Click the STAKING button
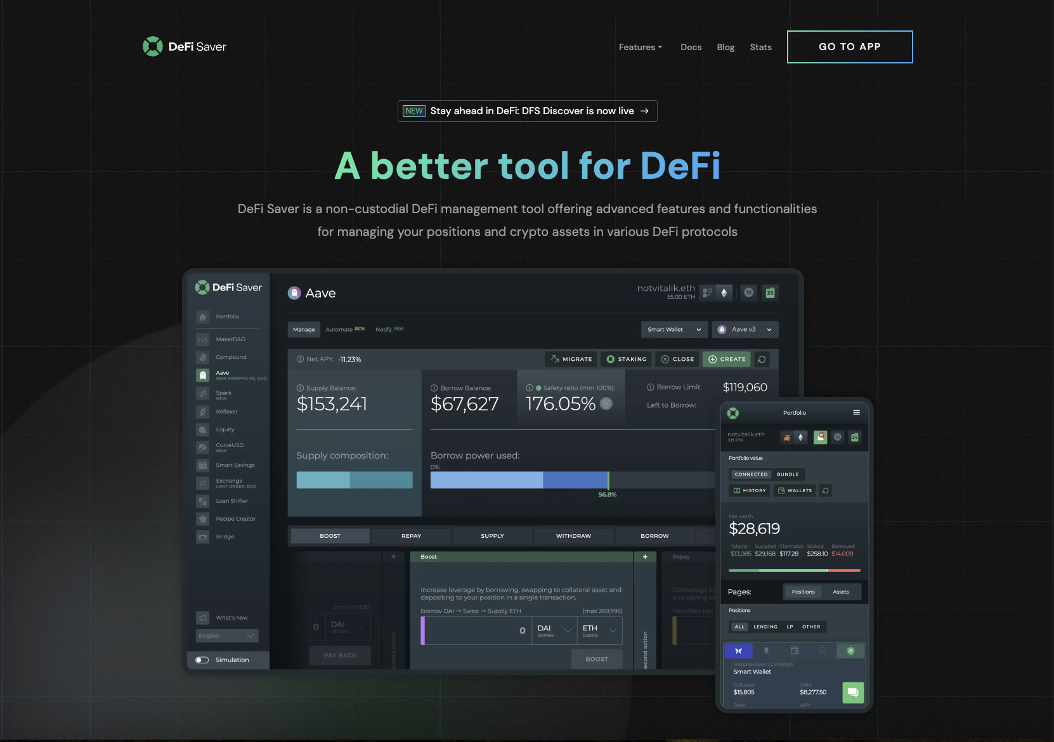The image size is (1054, 742). pos(626,359)
